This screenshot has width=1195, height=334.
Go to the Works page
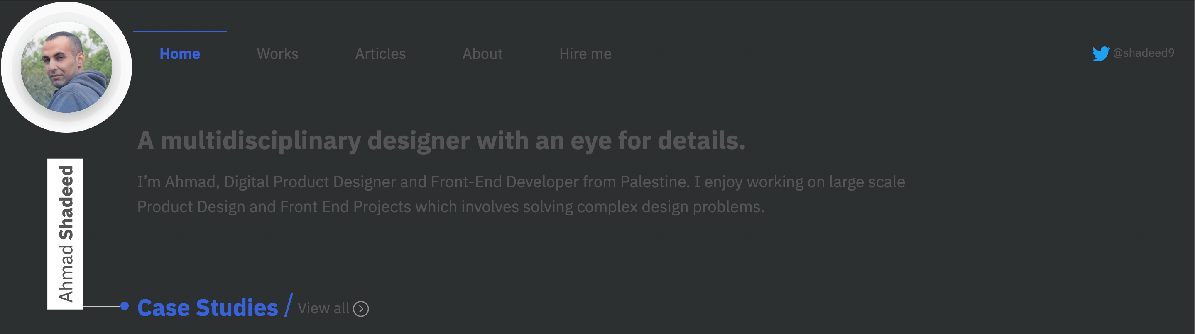277,54
